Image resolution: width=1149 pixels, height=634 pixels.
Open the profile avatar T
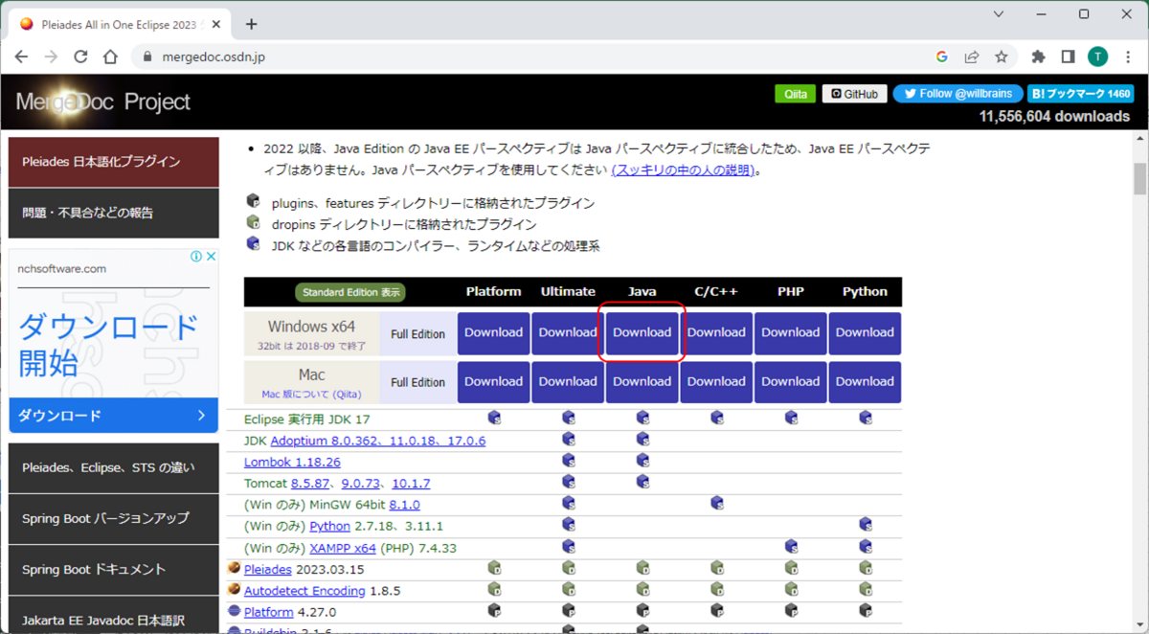coord(1097,57)
